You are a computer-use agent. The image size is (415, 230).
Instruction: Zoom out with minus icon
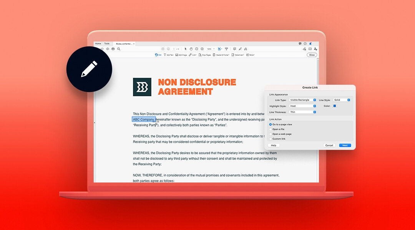point(197,49)
